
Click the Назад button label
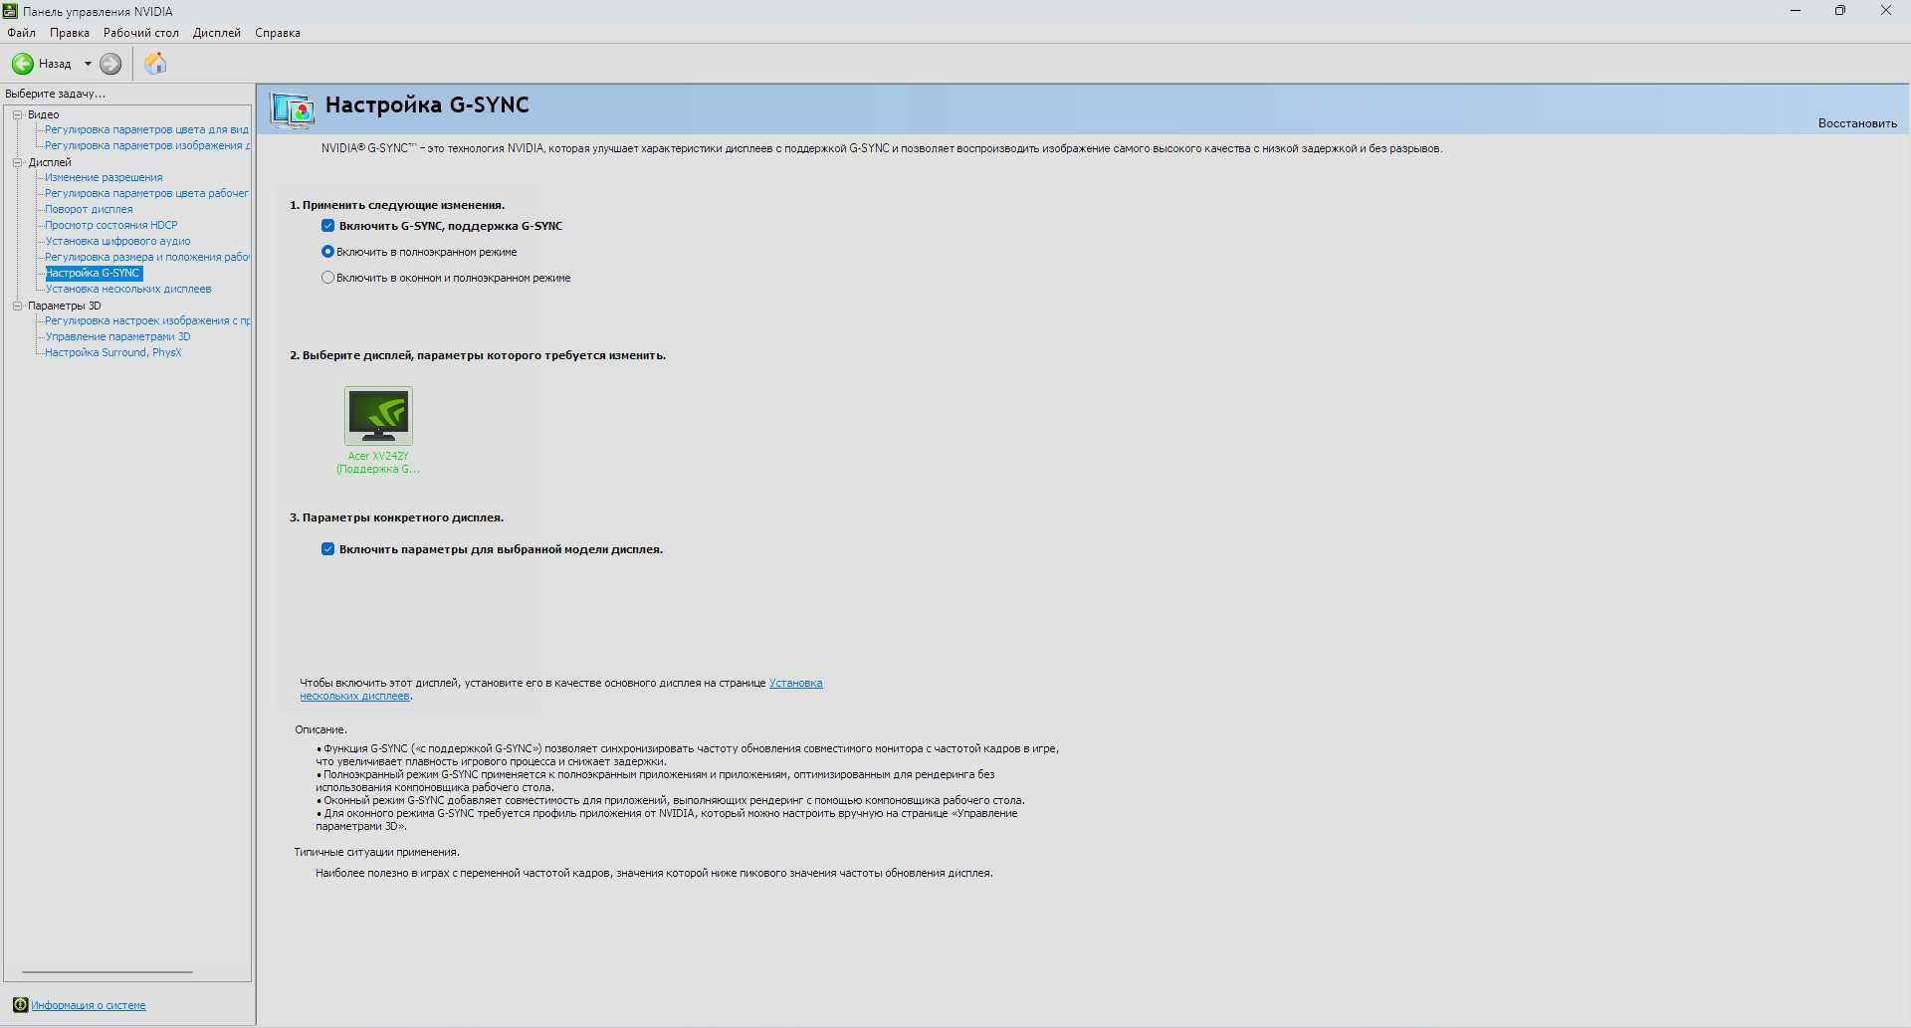click(55, 64)
